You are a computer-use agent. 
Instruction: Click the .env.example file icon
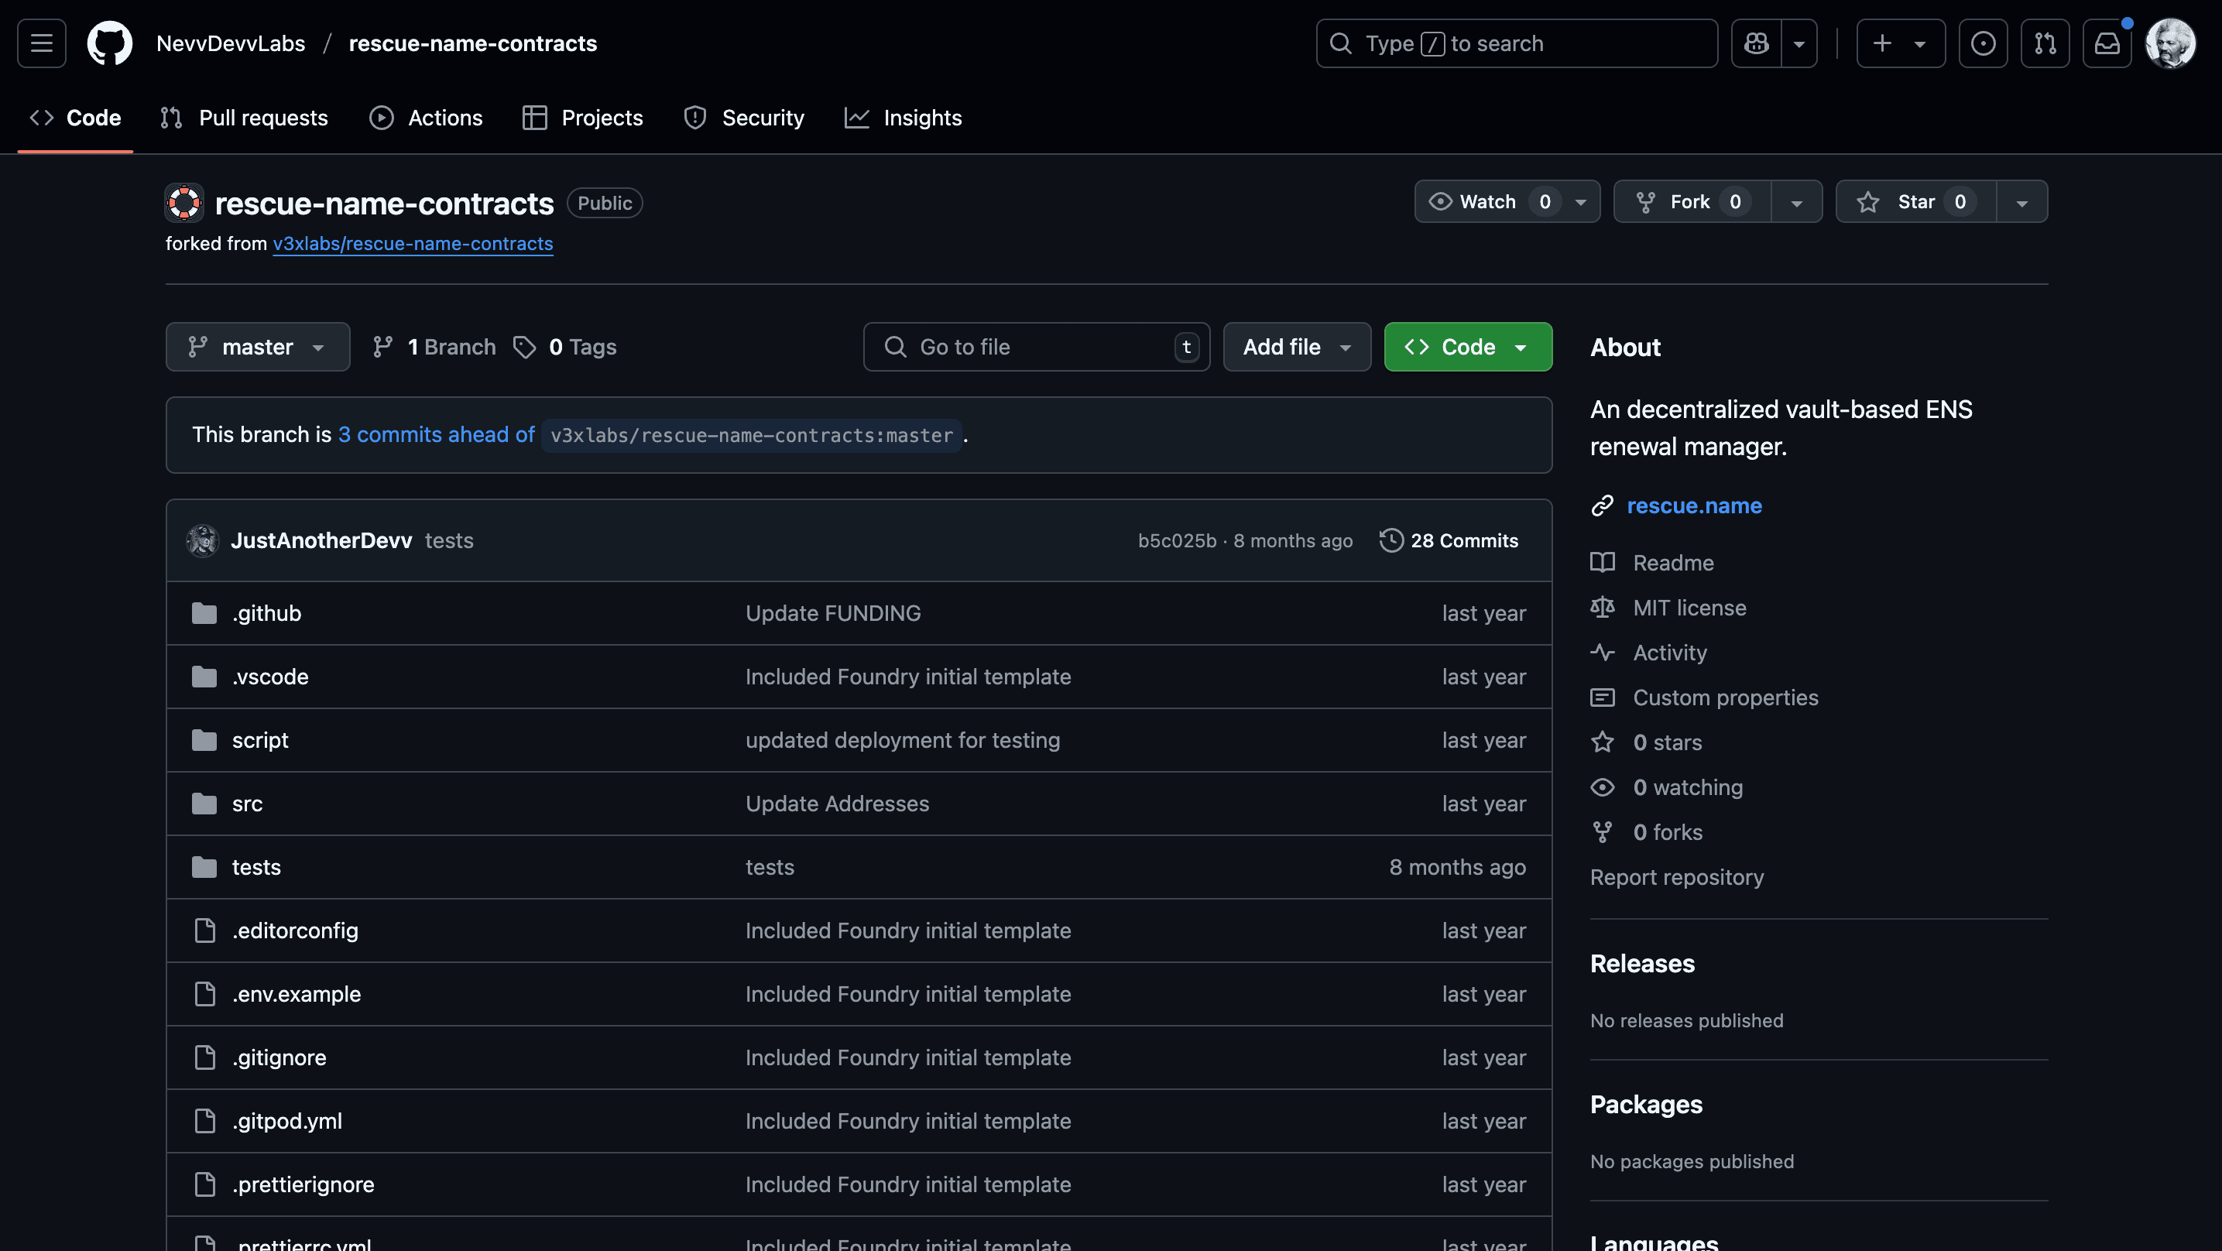point(205,994)
